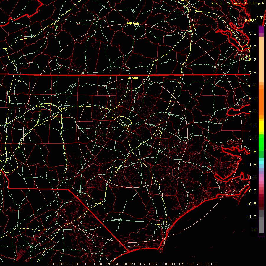Click the 3.4 scale value
Image resolution: width=266 pixels, height=266 pixels.
(253, 138)
